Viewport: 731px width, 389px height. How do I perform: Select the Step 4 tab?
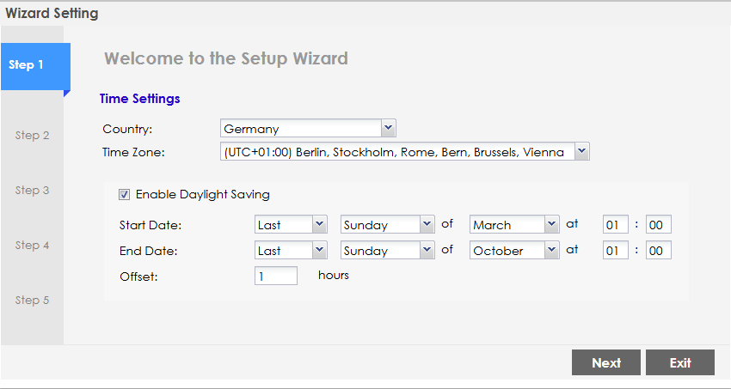pos(32,246)
